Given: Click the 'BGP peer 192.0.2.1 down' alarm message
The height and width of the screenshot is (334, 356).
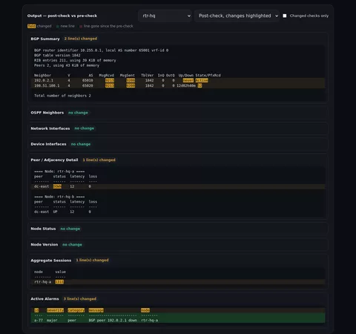Looking at the screenshot, I should [113, 321].
